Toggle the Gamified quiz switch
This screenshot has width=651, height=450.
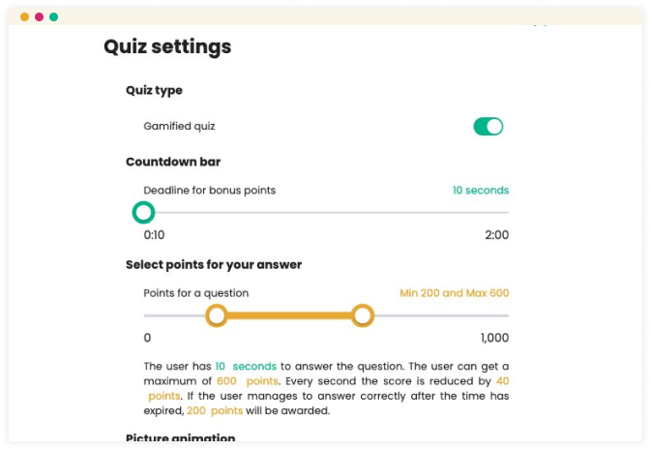pos(488,127)
